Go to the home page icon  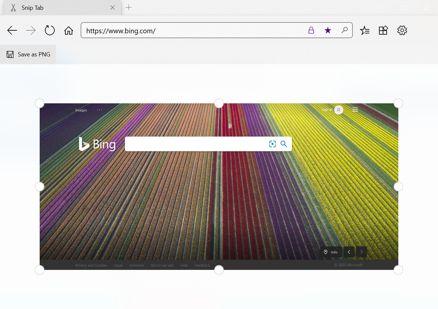tap(69, 31)
